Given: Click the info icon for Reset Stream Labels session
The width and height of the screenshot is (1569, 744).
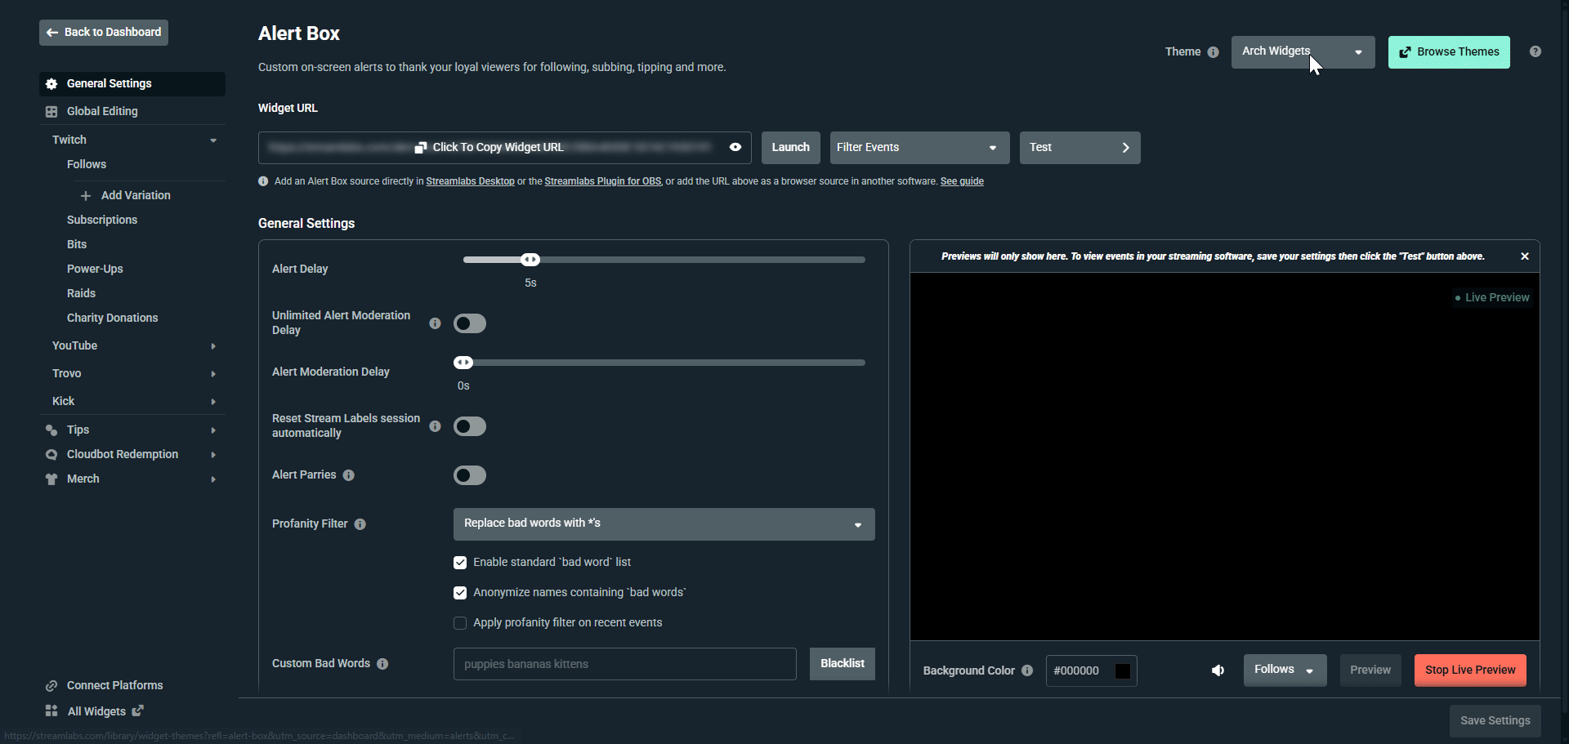Looking at the screenshot, I should pos(435,426).
